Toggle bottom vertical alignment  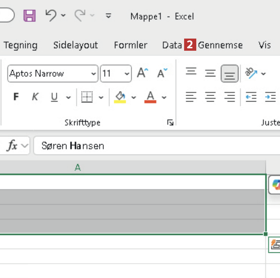[x=229, y=73]
